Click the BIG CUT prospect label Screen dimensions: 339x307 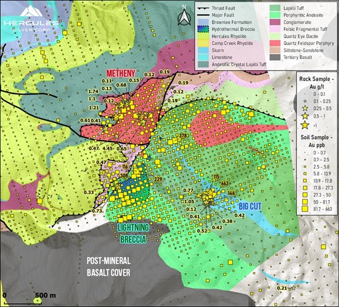(x=250, y=207)
